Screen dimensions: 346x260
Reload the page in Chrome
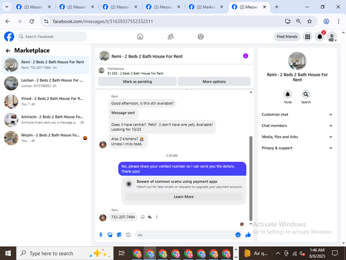click(32, 21)
